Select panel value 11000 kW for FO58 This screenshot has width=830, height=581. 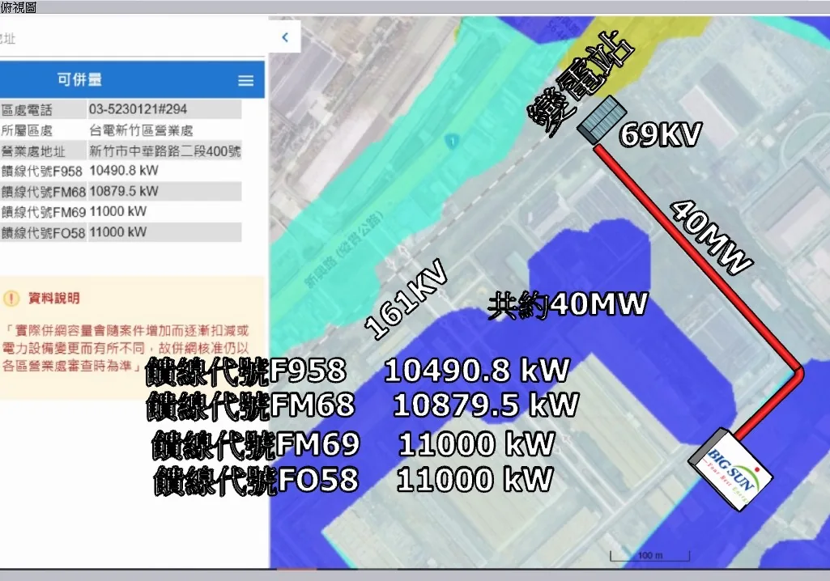[118, 232]
